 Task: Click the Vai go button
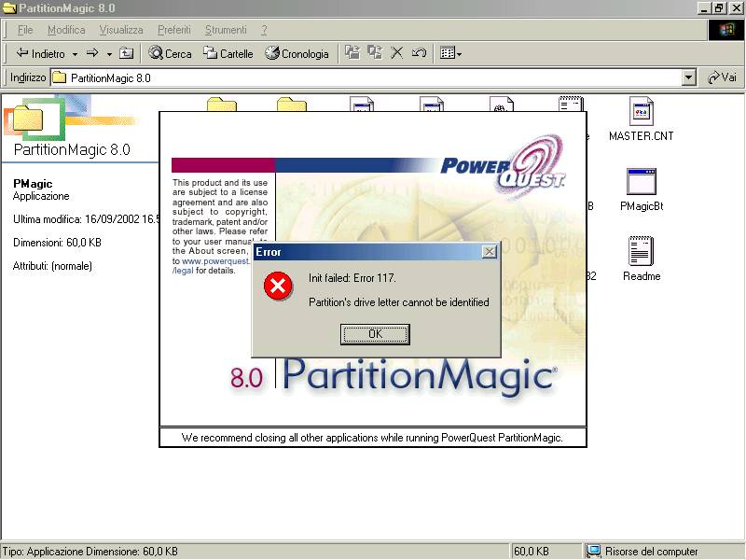723,78
